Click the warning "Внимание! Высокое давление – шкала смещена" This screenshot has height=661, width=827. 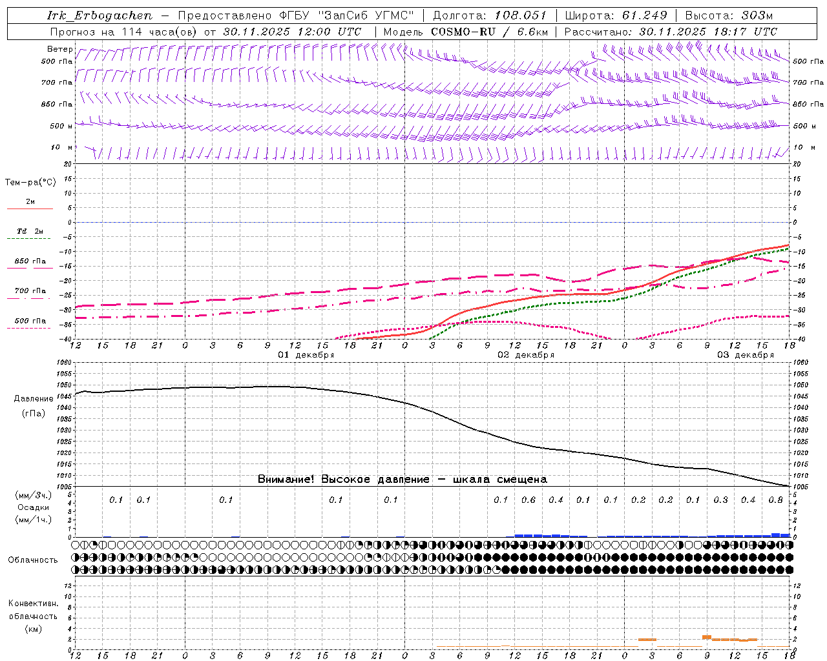pos(403,480)
